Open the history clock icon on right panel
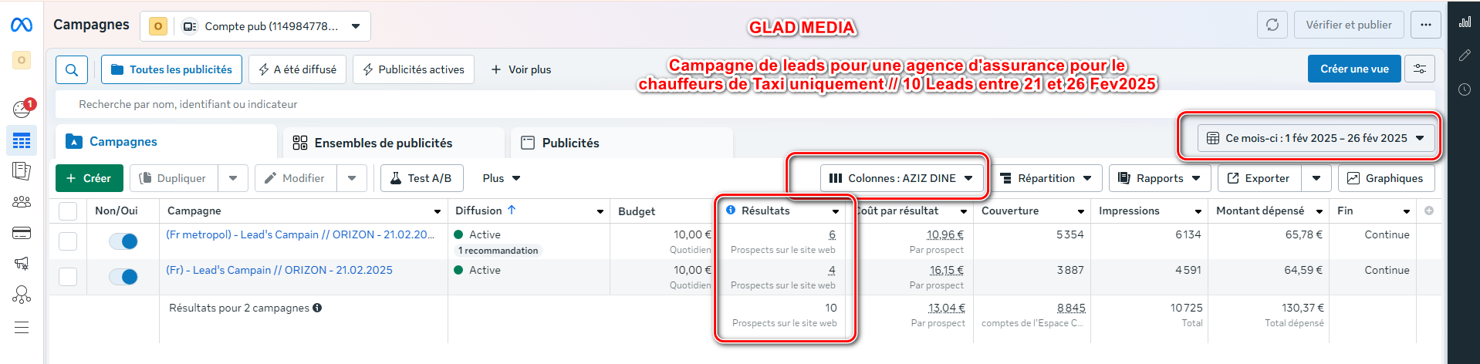This screenshot has height=364, width=1480. point(1465,89)
